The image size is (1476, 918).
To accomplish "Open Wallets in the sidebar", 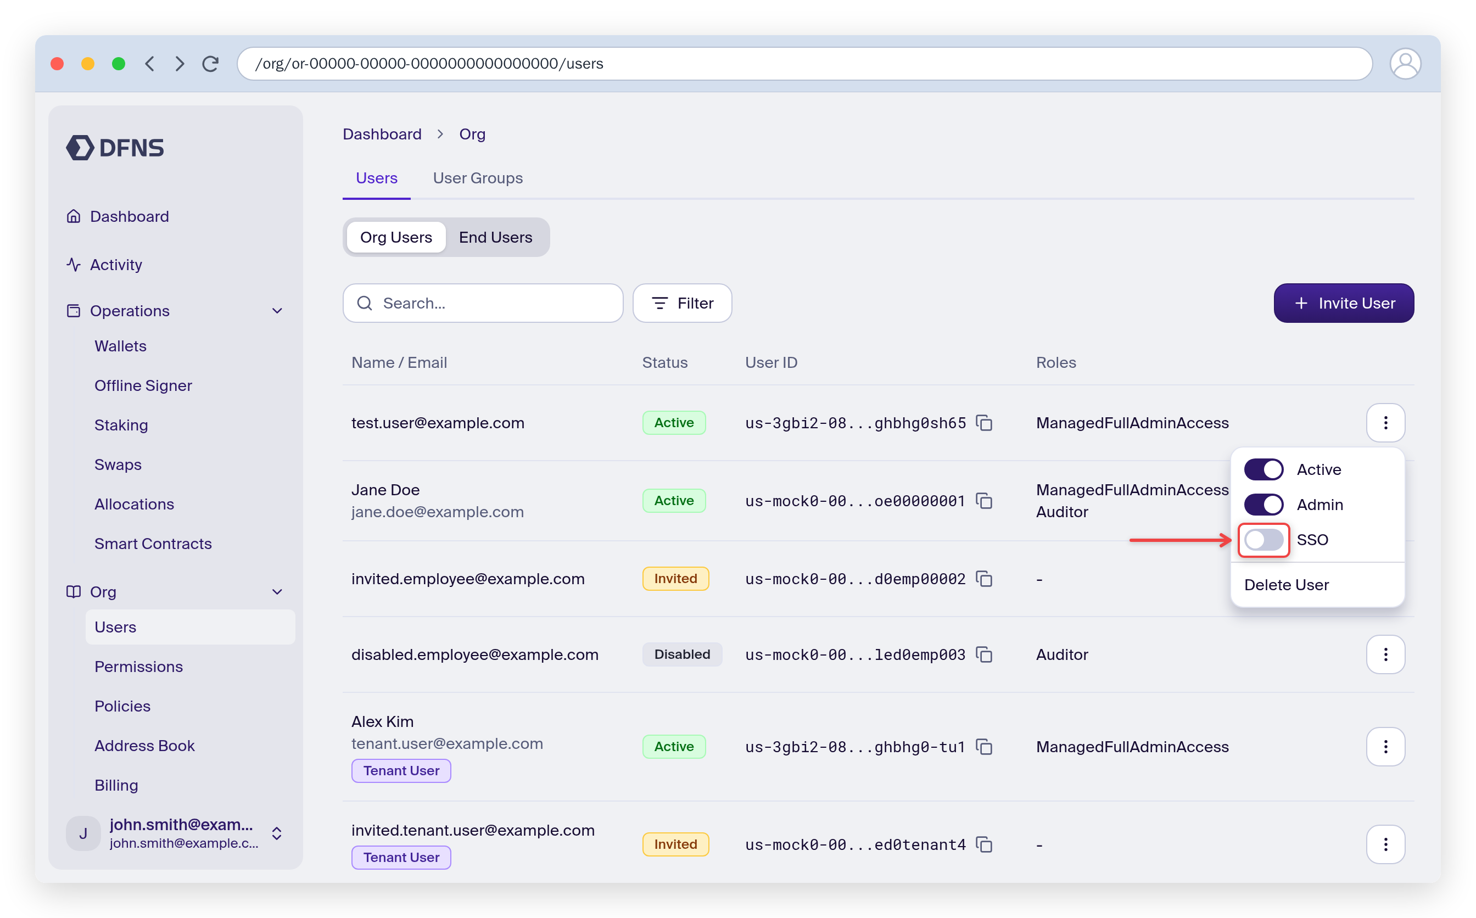I will [120, 346].
